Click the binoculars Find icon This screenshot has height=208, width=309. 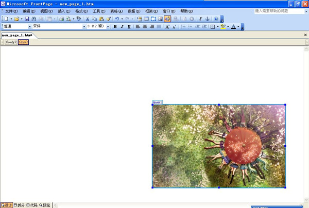pyautogui.click(x=34, y=19)
